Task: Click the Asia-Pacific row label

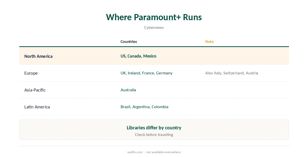Action: pos(35,90)
